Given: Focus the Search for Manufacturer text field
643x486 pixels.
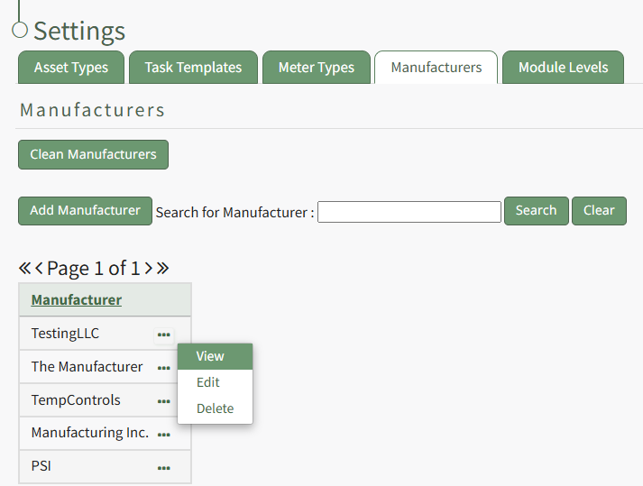Looking at the screenshot, I should click(409, 212).
